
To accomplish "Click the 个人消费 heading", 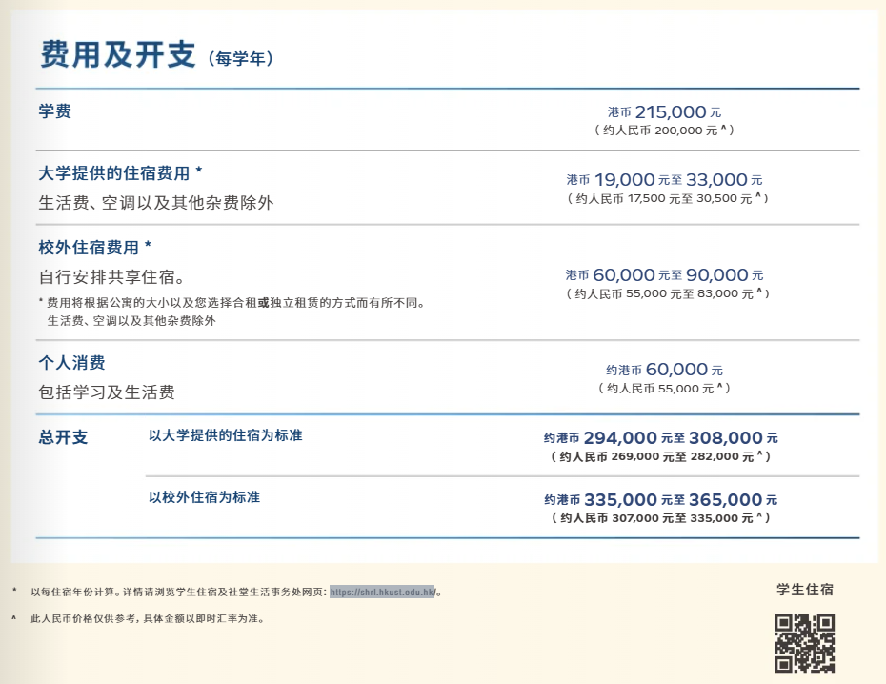I will 71,363.
